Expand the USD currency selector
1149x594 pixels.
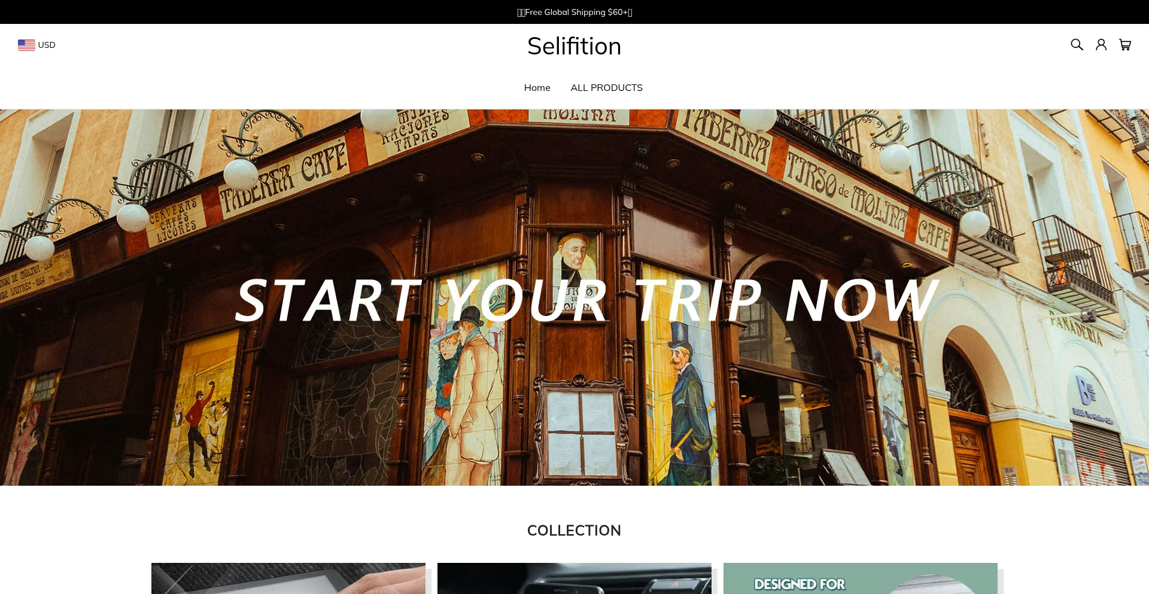click(37, 45)
